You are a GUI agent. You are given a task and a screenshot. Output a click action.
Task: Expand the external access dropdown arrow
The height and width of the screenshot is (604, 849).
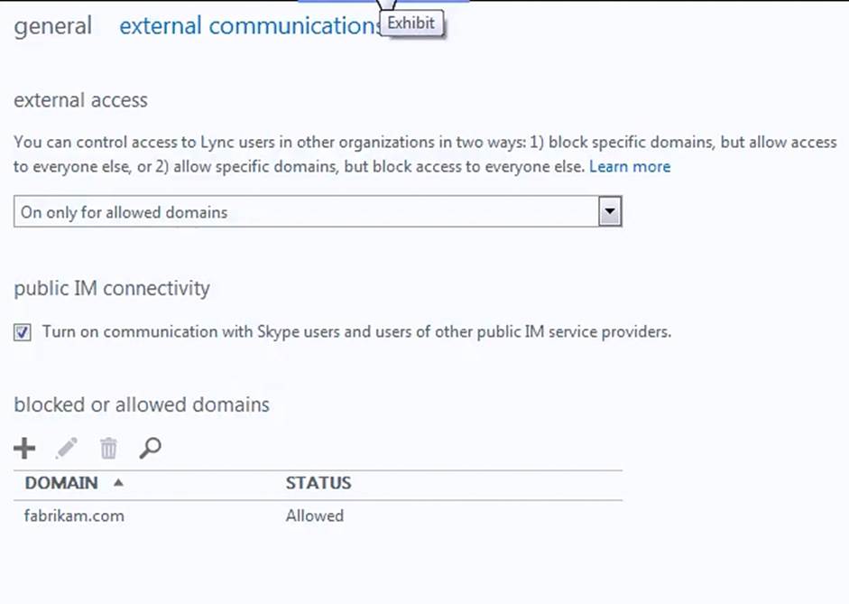point(610,212)
